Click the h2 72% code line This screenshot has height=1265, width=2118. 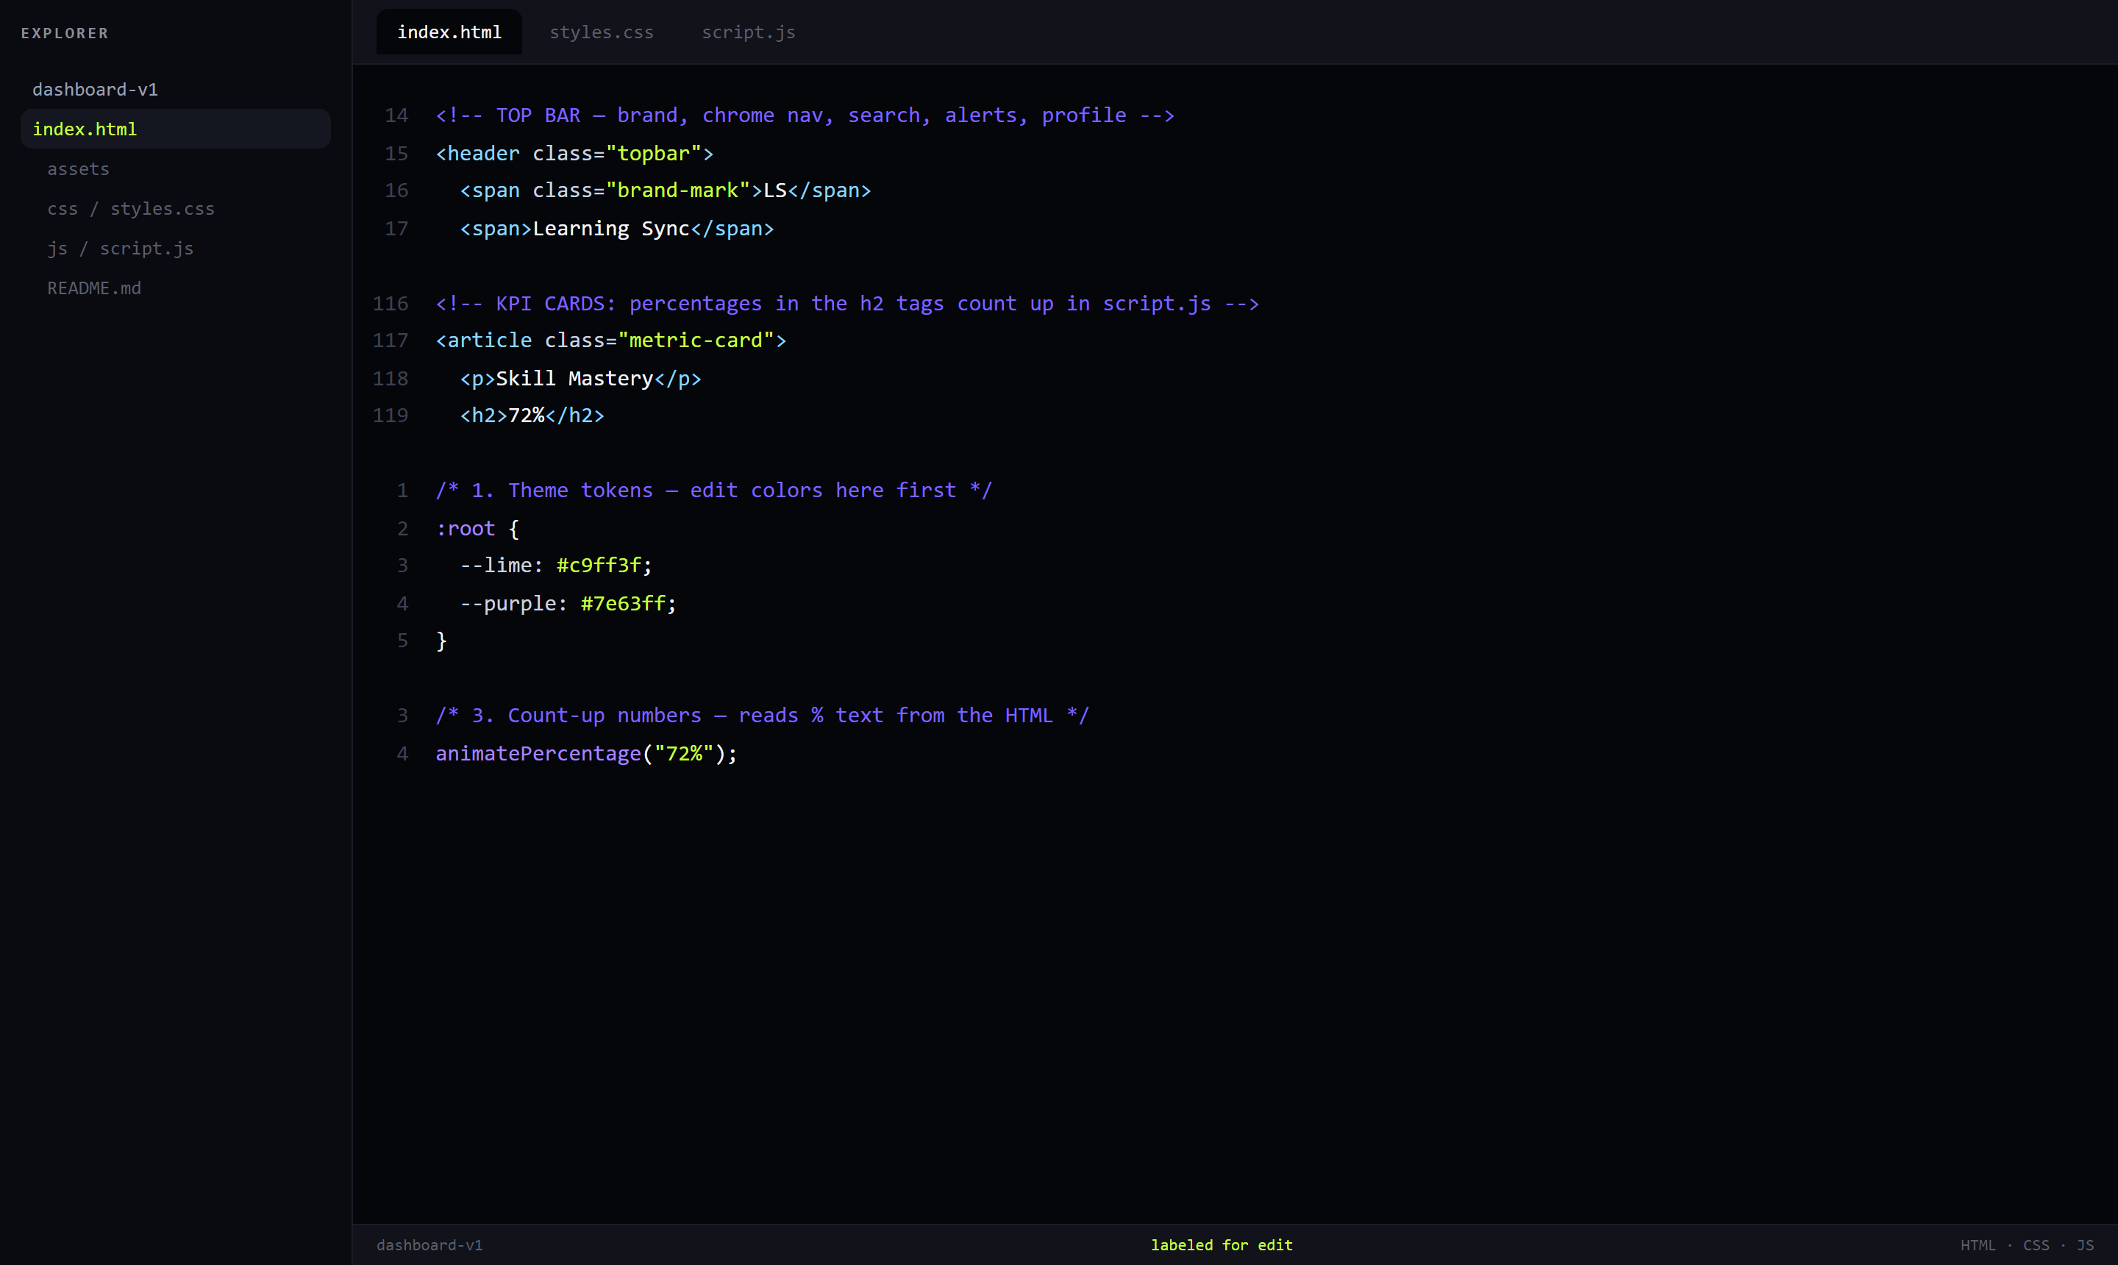(532, 415)
